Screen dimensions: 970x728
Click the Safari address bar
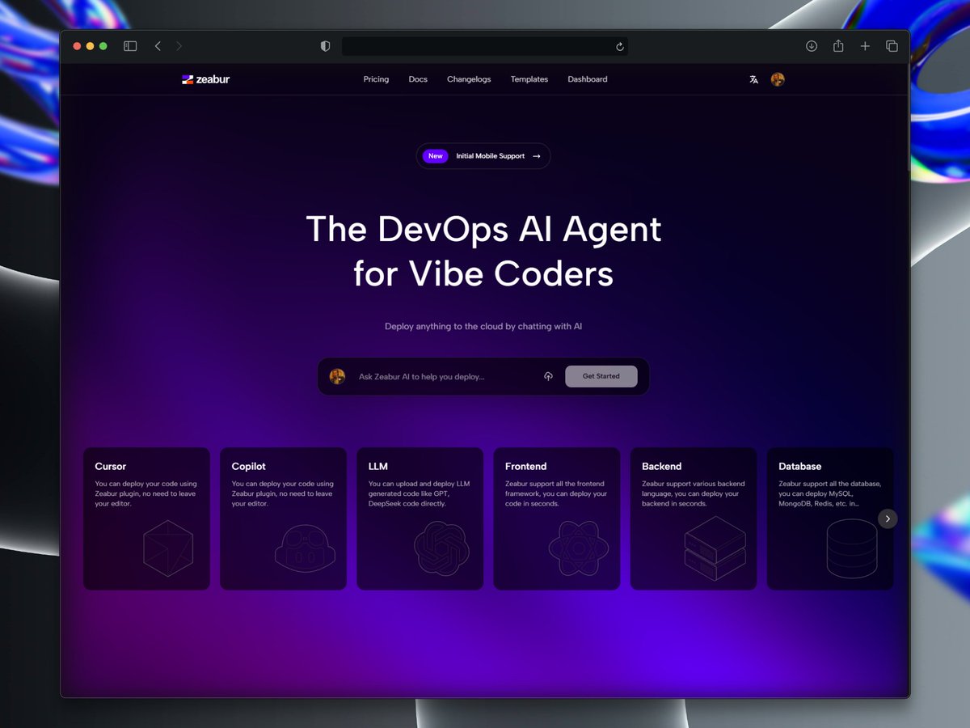coord(485,46)
